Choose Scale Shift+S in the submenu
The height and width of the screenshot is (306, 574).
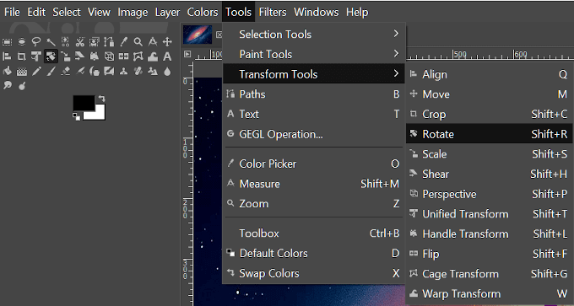489,154
